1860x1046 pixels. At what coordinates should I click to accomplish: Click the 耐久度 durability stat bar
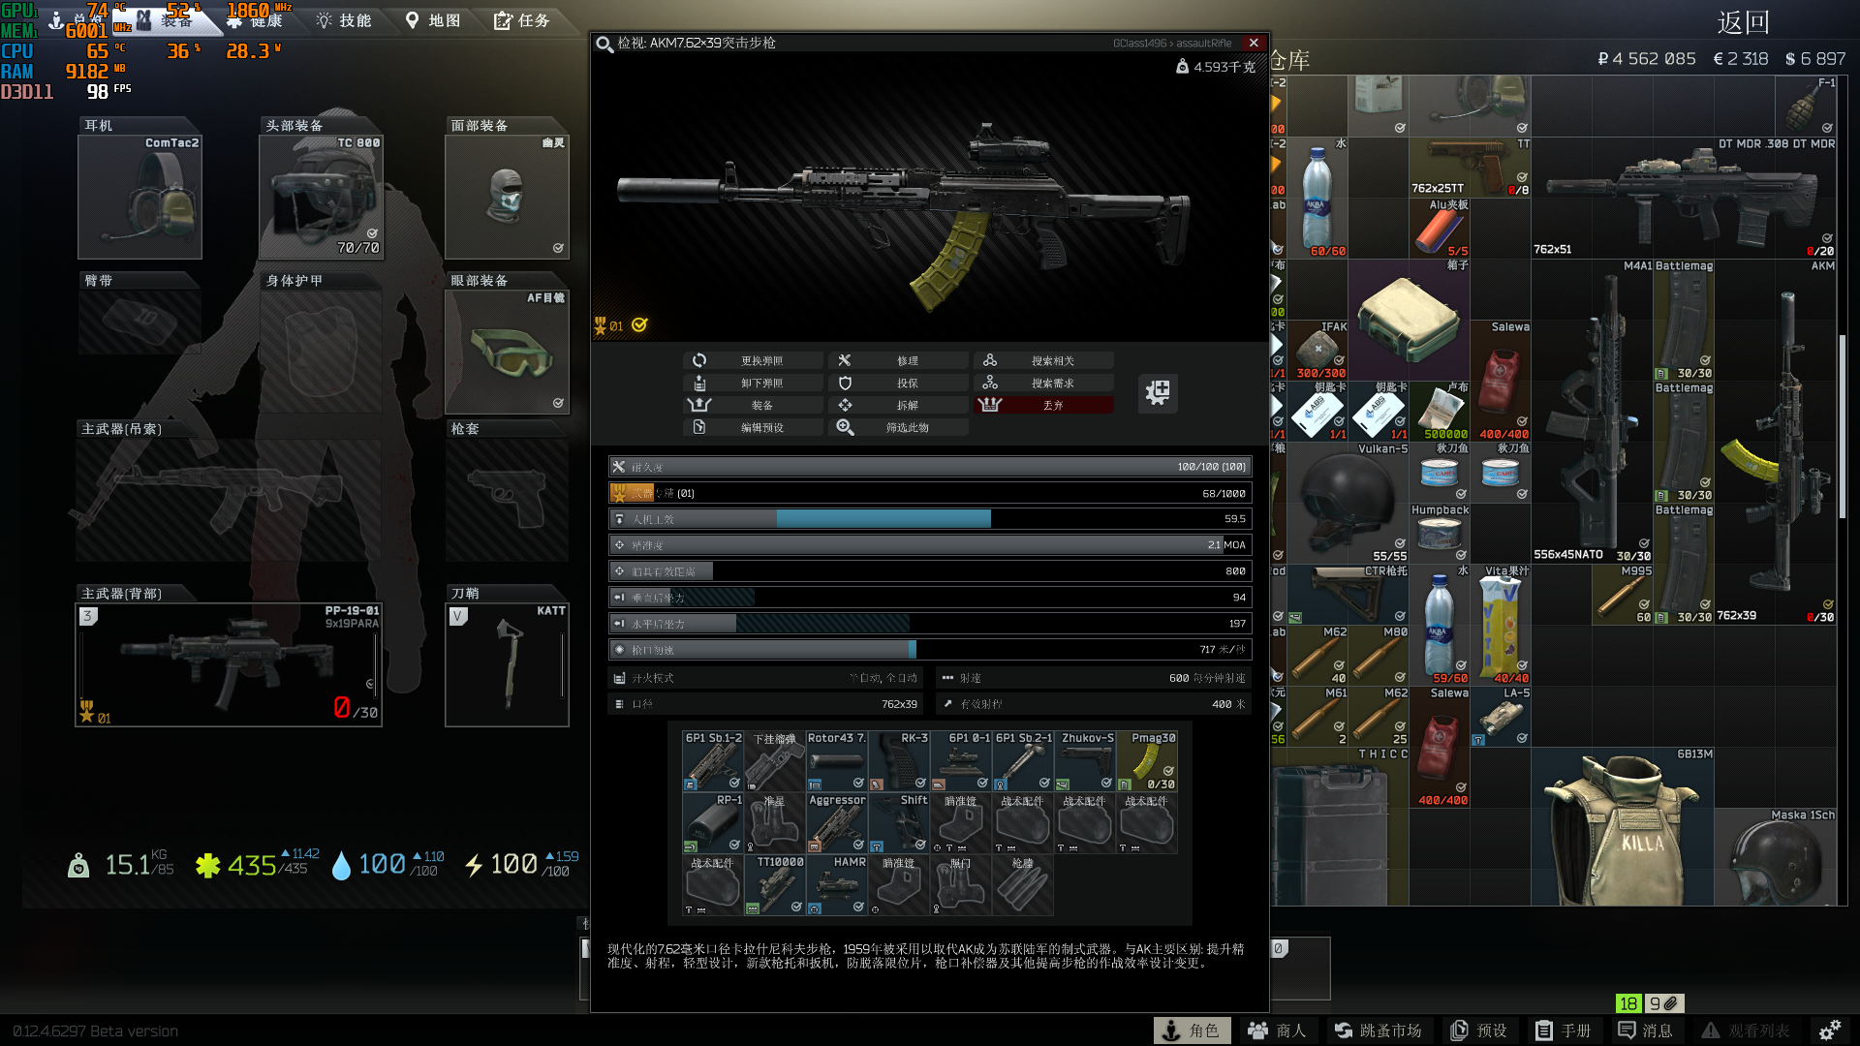(930, 467)
